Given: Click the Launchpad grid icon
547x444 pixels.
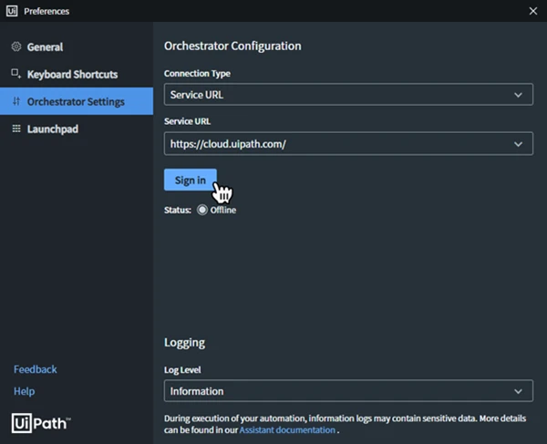Looking at the screenshot, I should (x=16, y=129).
